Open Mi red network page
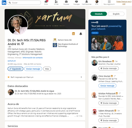This screenshot has height=128, width=132. (x=56, y=3)
